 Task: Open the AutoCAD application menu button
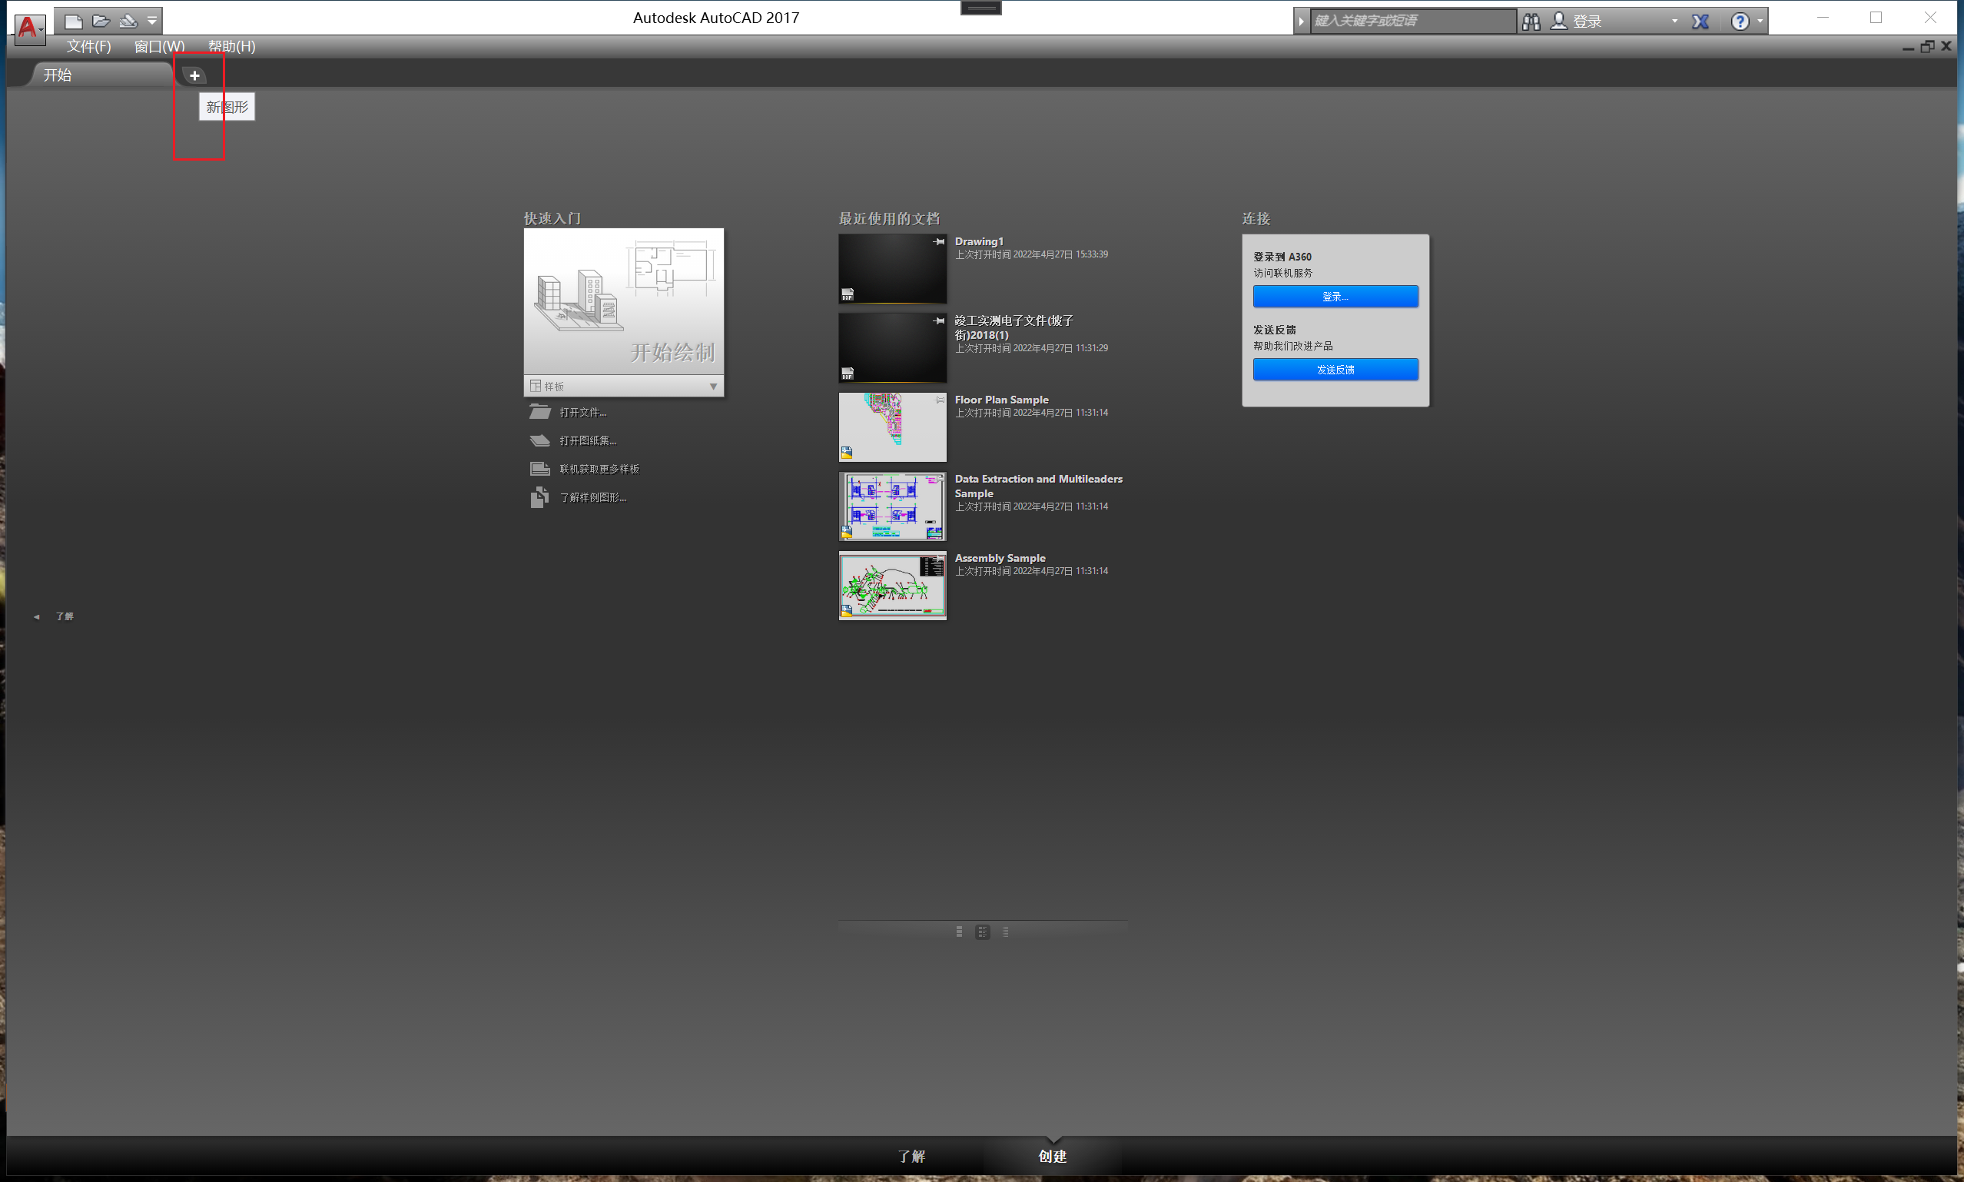tap(28, 27)
